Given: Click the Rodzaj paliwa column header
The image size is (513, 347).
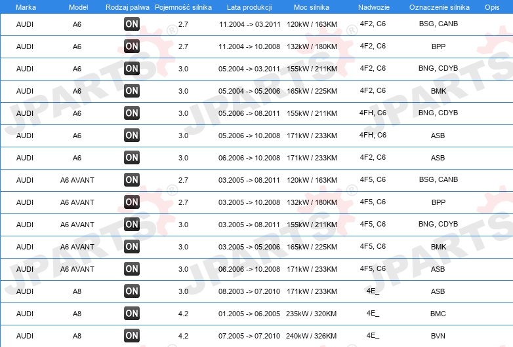Looking at the screenshot, I should [128, 7].
